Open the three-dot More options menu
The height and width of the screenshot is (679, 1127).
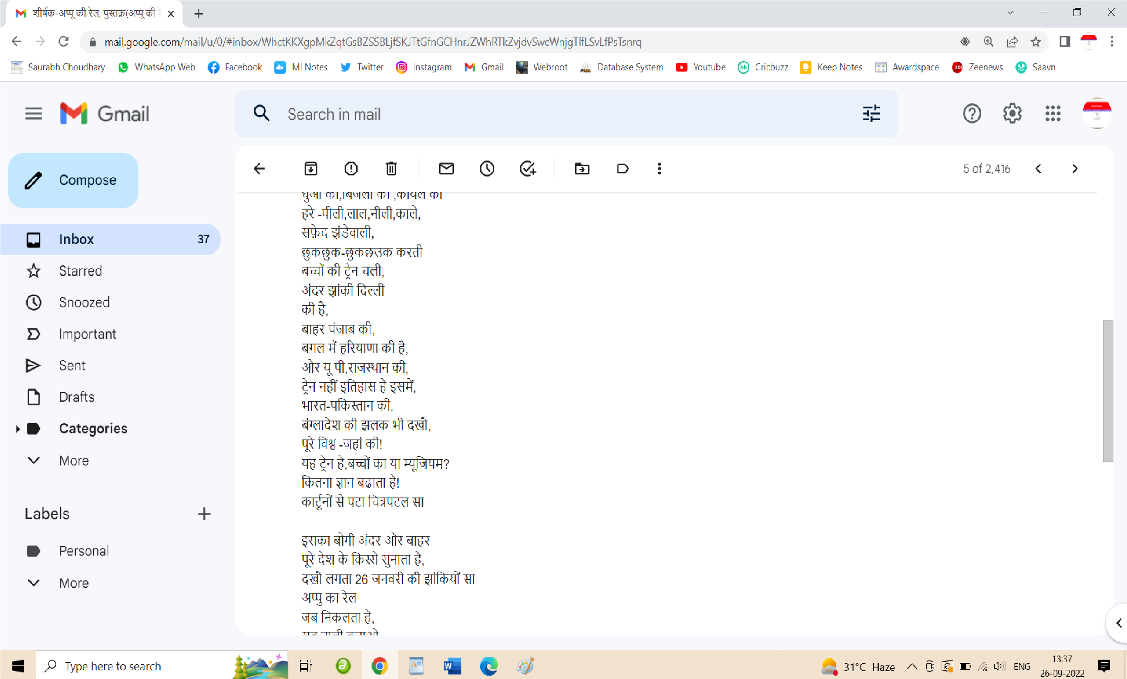659,169
